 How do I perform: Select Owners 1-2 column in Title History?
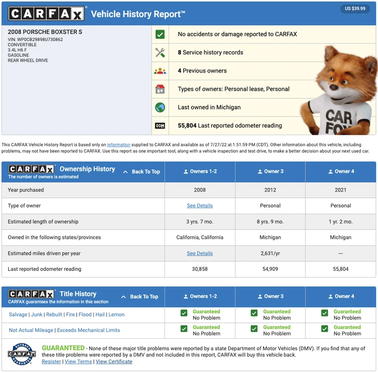pyautogui.click(x=200, y=296)
